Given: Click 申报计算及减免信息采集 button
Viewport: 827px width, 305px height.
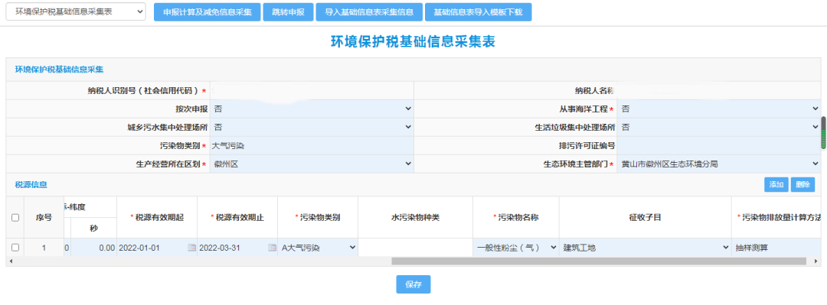Looking at the screenshot, I should [208, 12].
